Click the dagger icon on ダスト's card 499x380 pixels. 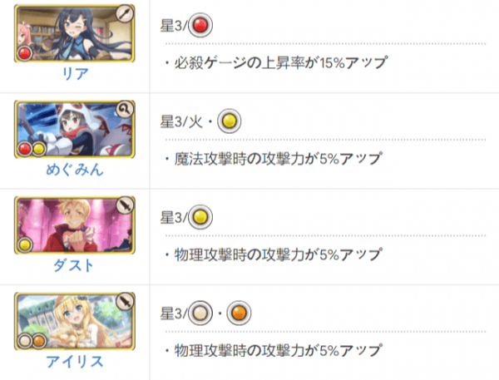point(125,205)
